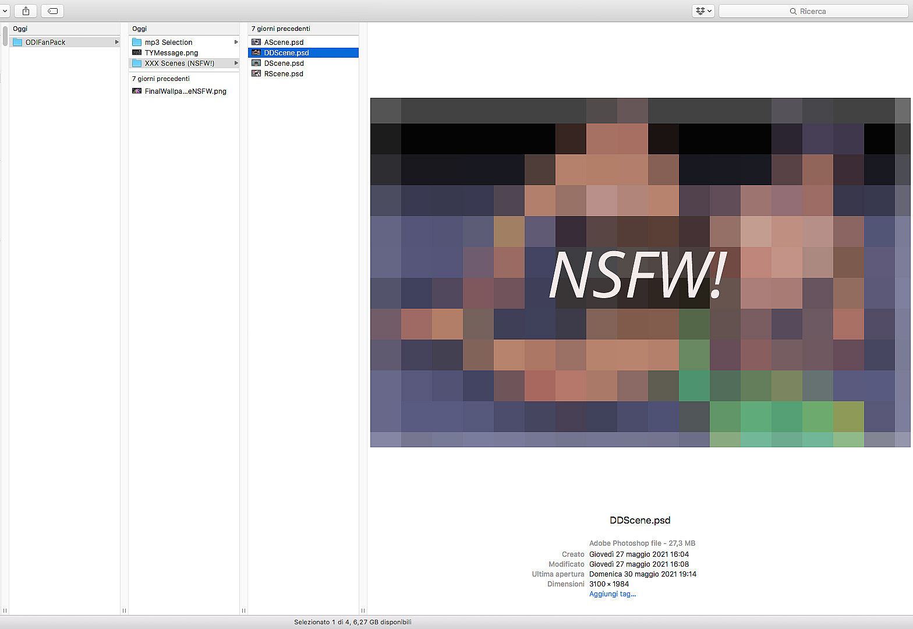Expand the ODIFanPack folder arrow
This screenshot has height=629, width=913.
pyautogui.click(x=116, y=42)
